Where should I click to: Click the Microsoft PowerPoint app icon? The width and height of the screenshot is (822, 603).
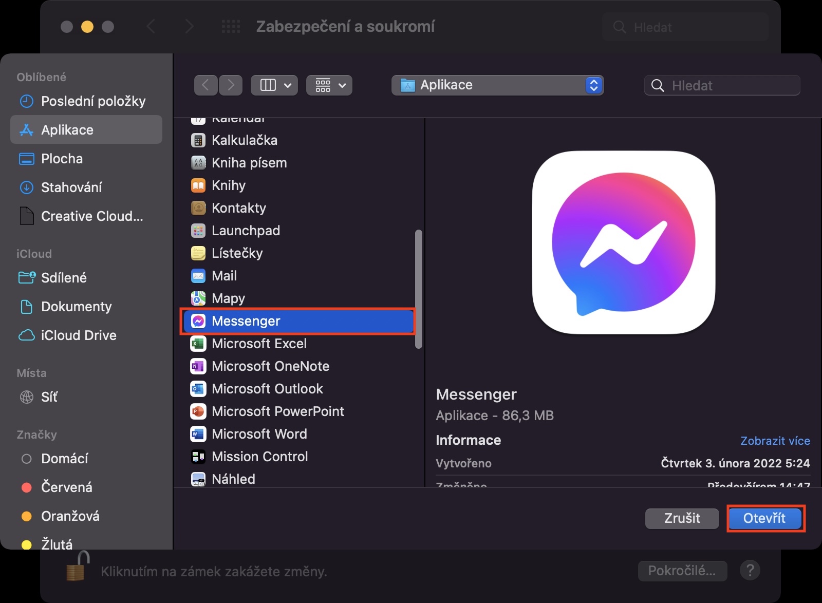pyautogui.click(x=198, y=411)
